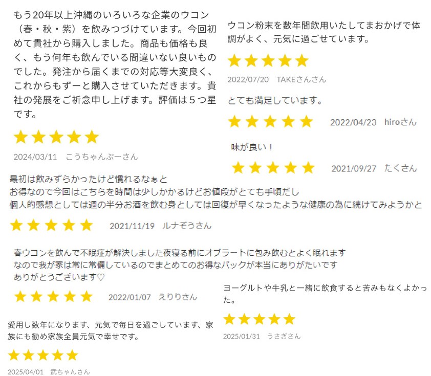Image resolution: width=431 pixels, height=376 pixels.
Task: Click first star above 武ちゃんさん review date
Action: (x=14, y=355)
